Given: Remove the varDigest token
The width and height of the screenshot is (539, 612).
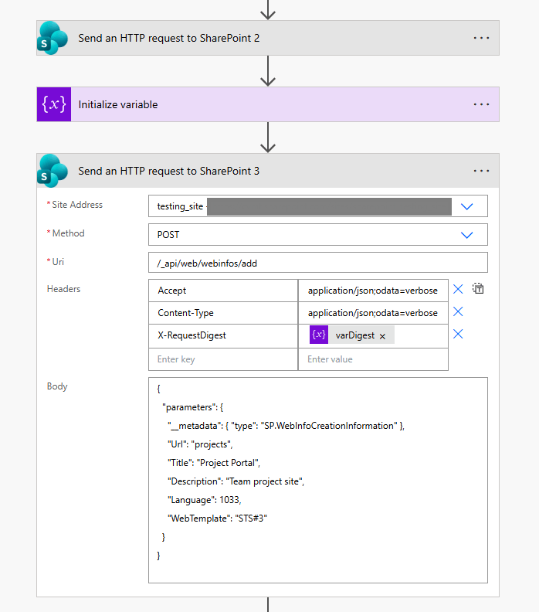Looking at the screenshot, I should point(382,336).
